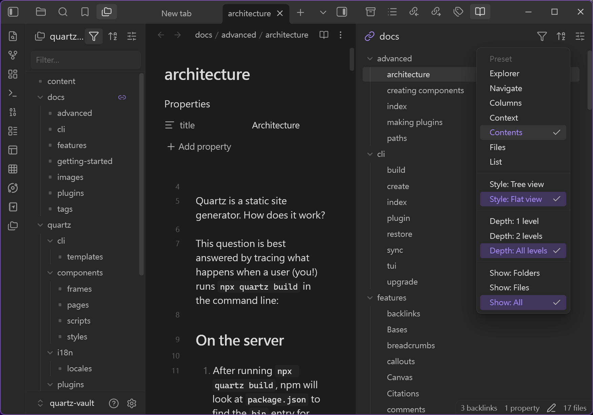Collapse the docs folder in the left tree
The image size is (593, 415).
tap(40, 97)
